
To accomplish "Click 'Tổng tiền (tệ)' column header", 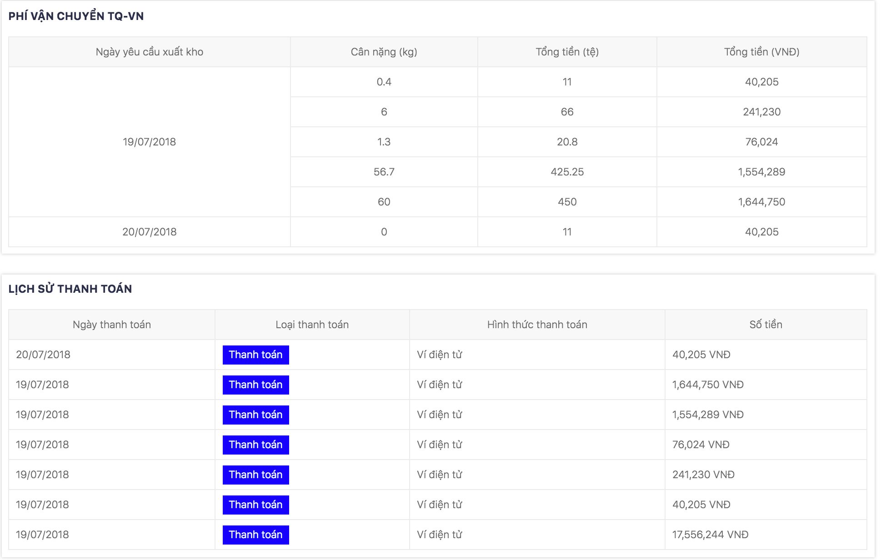I will (x=567, y=52).
